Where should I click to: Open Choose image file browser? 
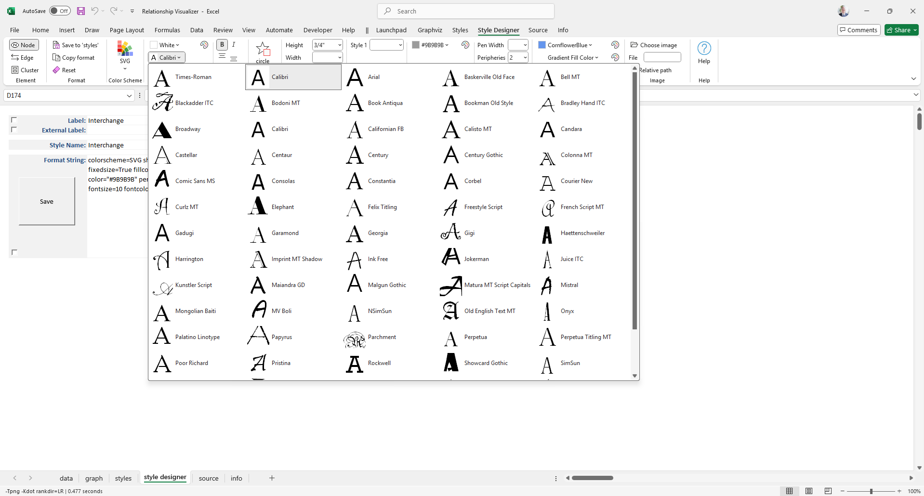tap(654, 45)
